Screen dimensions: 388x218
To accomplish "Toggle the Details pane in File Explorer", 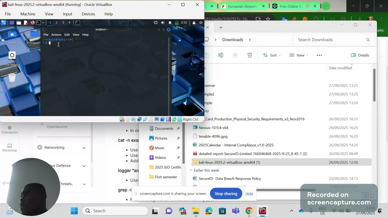I will pos(360,55).
